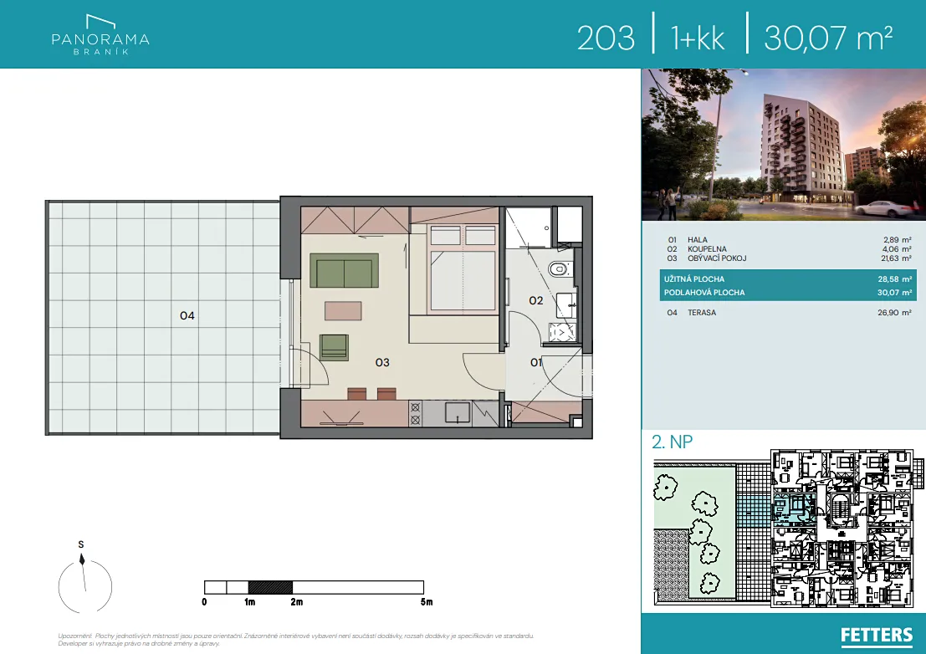Click the FETTERS logo
926x654 pixels.
877,635
